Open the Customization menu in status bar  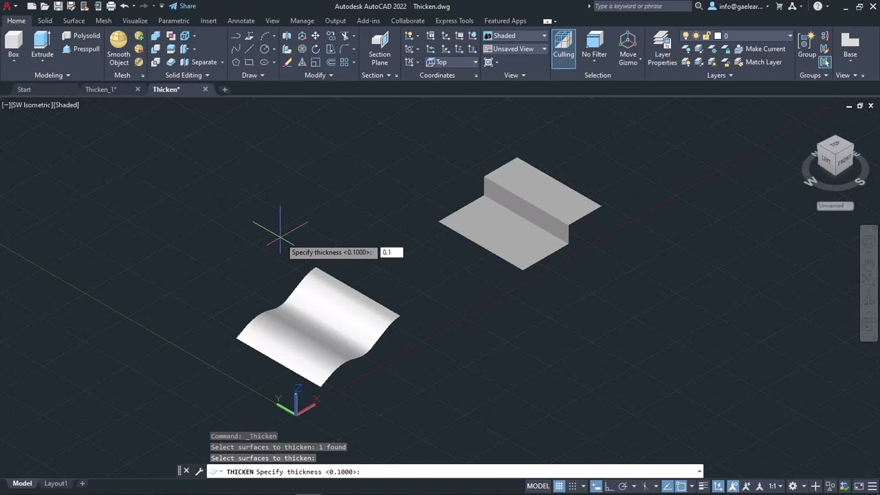coord(871,486)
